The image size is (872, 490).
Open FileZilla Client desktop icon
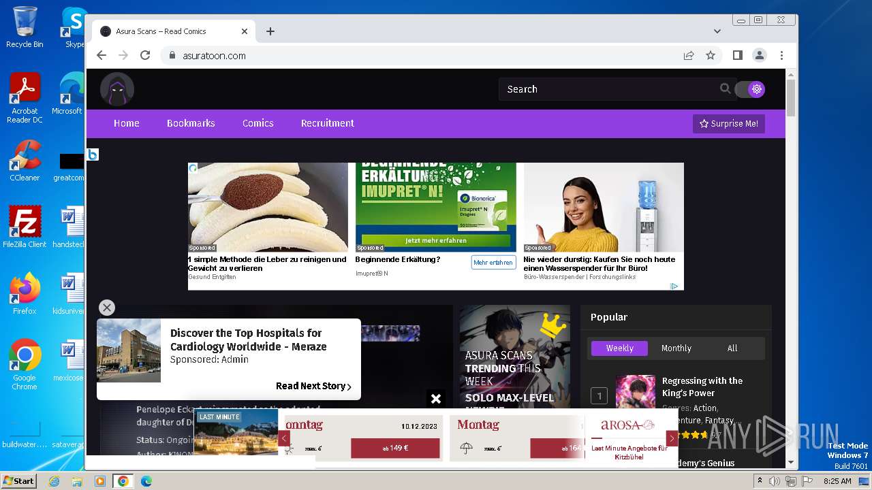point(25,227)
